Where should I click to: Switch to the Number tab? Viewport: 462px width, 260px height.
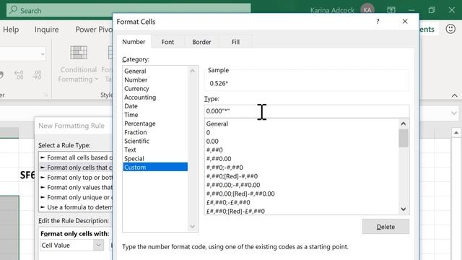[x=134, y=42]
